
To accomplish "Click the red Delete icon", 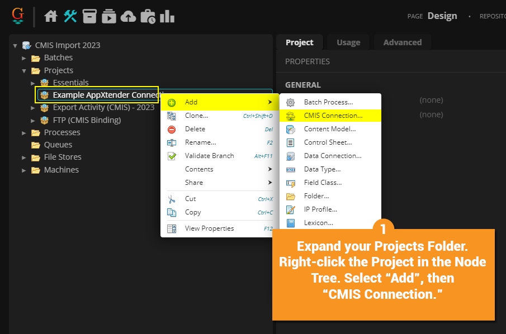I will click(172, 129).
